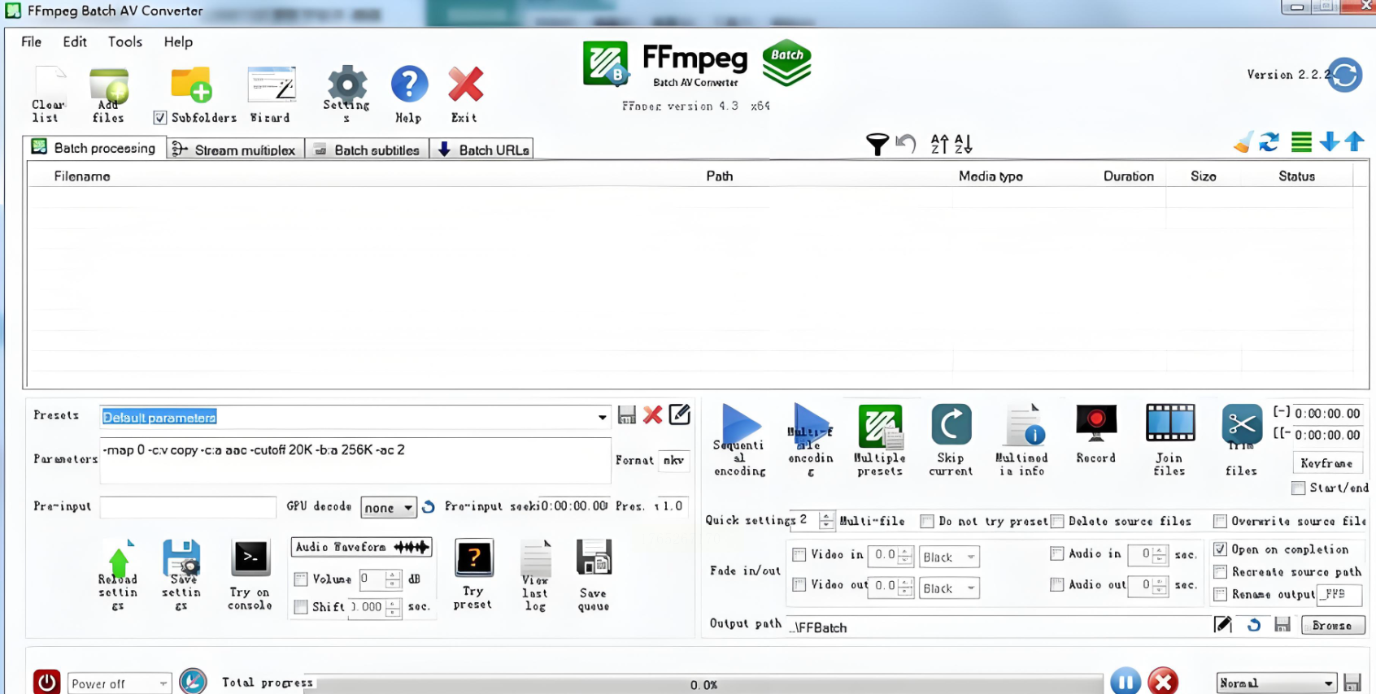Move selected item down with blue arrow
Viewport: 1376px width, 694px height.
1330,142
